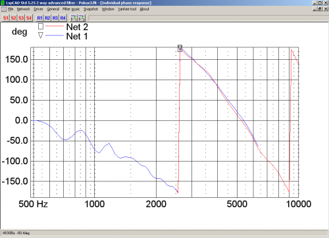Click the R2 recall button

tap(47, 18)
